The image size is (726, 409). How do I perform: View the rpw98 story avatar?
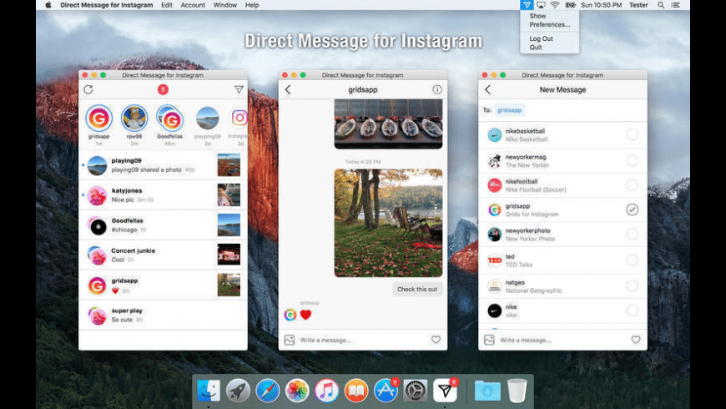(134, 119)
